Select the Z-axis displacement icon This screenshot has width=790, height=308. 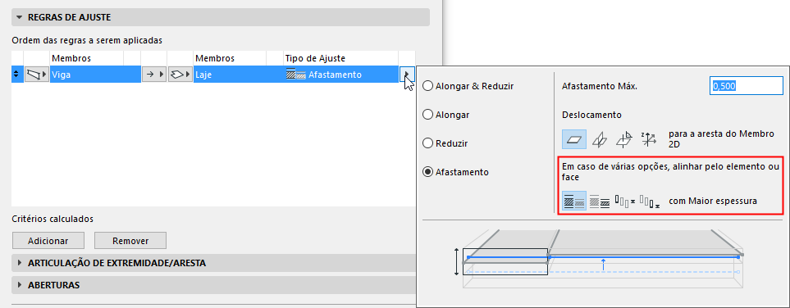coord(648,139)
